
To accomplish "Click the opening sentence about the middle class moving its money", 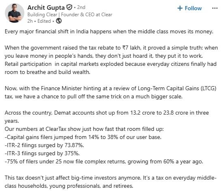I will [109, 32].
